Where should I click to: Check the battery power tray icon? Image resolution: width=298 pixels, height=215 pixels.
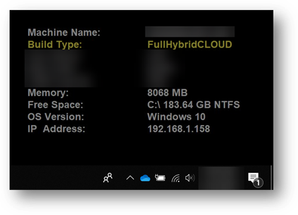tap(160, 177)
